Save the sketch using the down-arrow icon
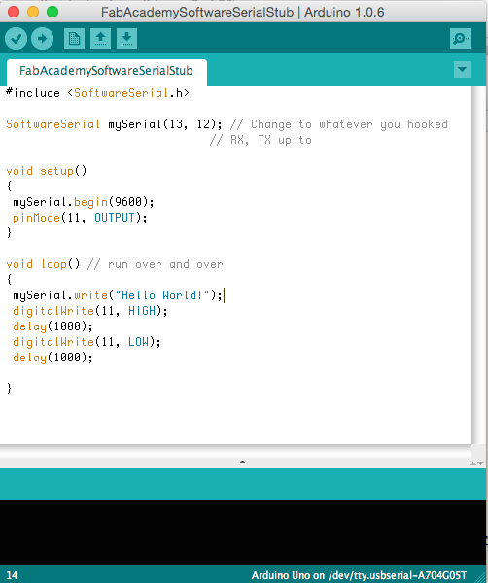488x583 pixels. point(126,38)
